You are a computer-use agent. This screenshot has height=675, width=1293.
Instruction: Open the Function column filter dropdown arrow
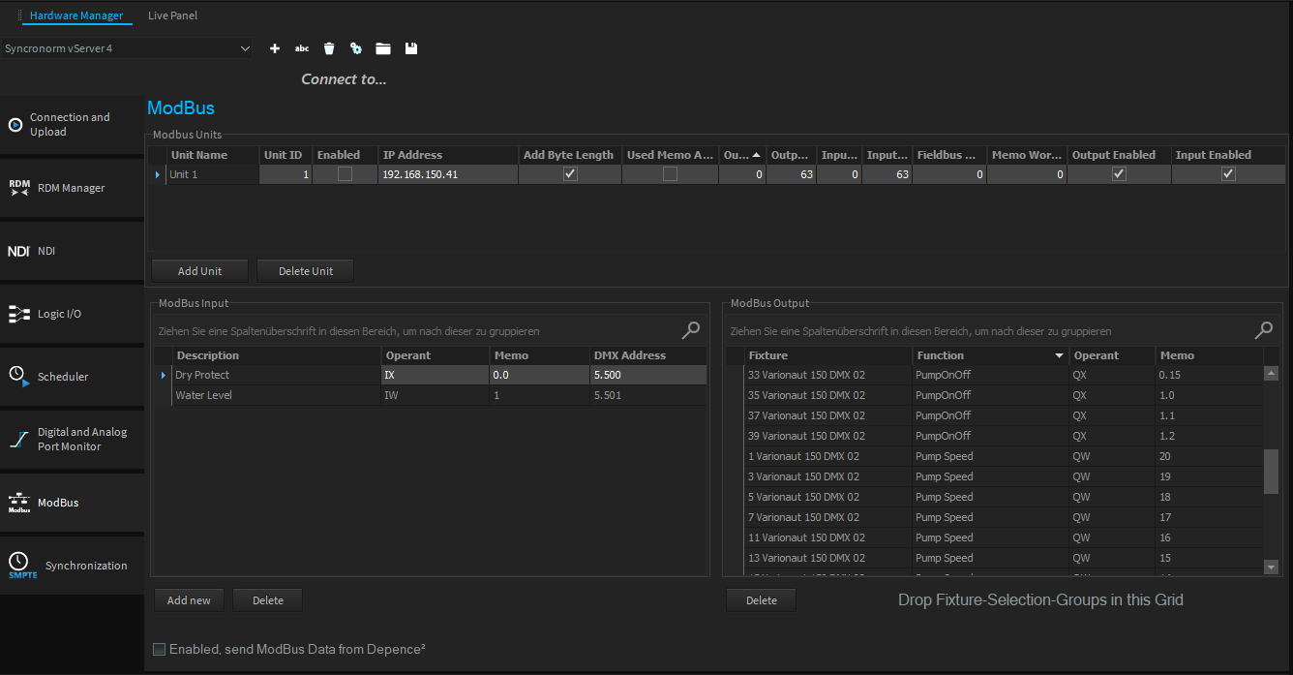pos(1059,356)
